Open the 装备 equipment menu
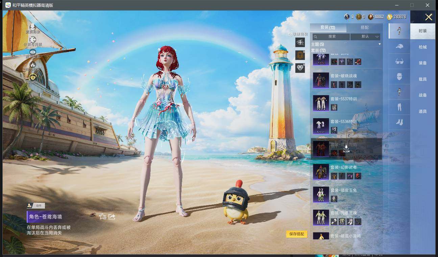438x257 pixels. (x=423, y=63)
